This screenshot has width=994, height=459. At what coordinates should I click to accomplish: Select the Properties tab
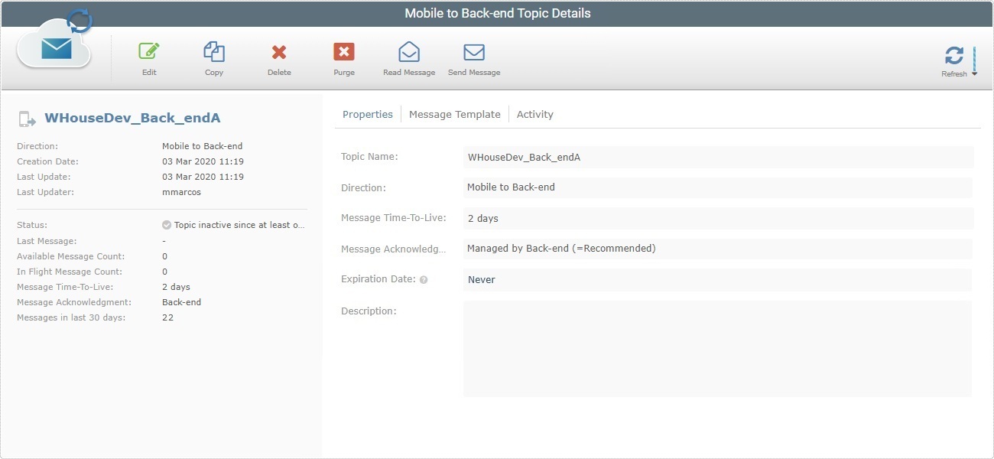click(368, 113)
